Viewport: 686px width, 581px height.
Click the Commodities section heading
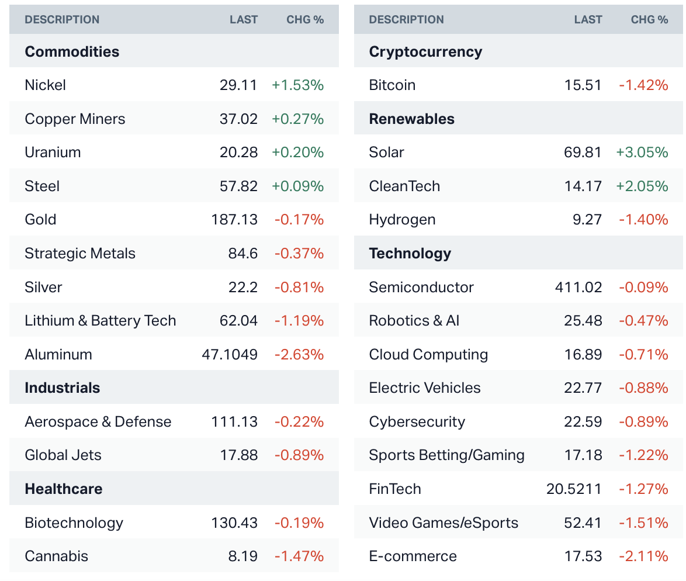(72, 52)
